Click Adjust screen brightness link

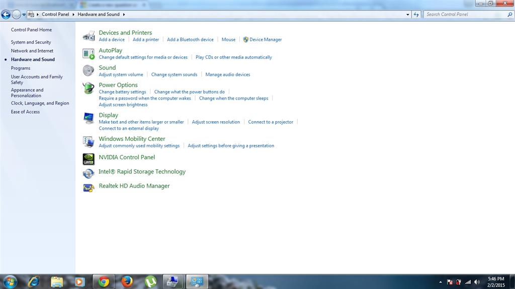pos(123,105)
